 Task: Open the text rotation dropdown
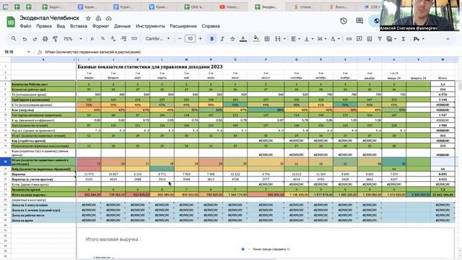(334, 38)
